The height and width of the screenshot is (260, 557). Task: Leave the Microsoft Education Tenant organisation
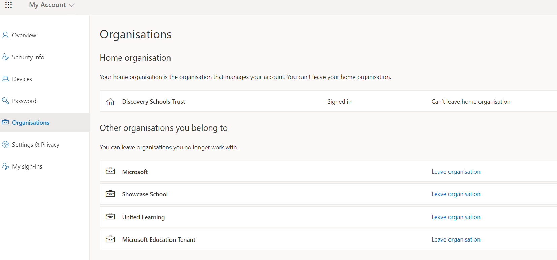(x=456, y=239)
